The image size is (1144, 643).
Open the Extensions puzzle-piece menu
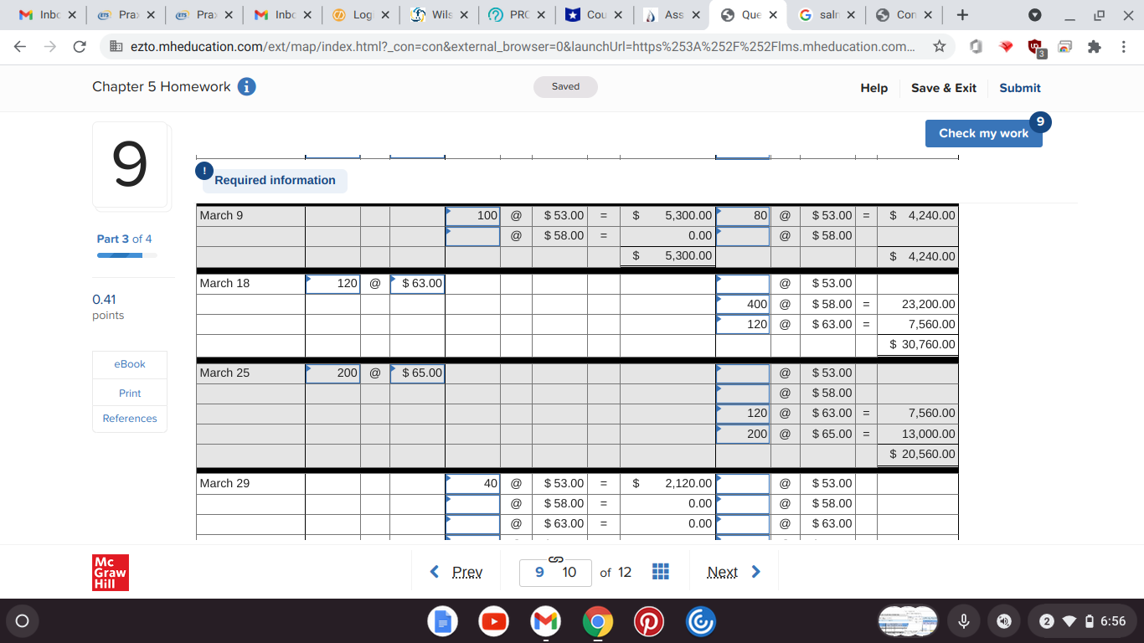pyautogui.click(x=1094, y=48)
